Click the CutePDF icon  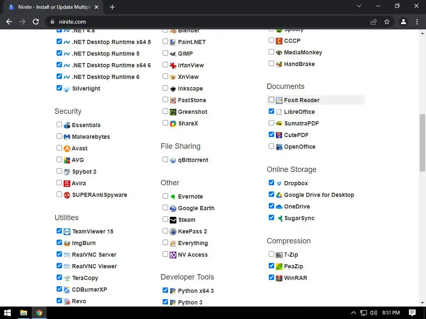(x=279, y=135)
